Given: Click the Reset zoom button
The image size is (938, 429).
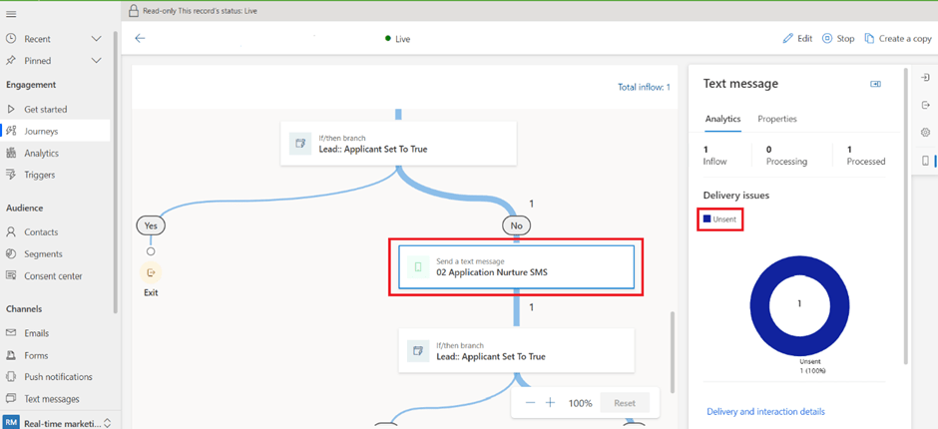Looking at the screenshot, I should 624,403.
